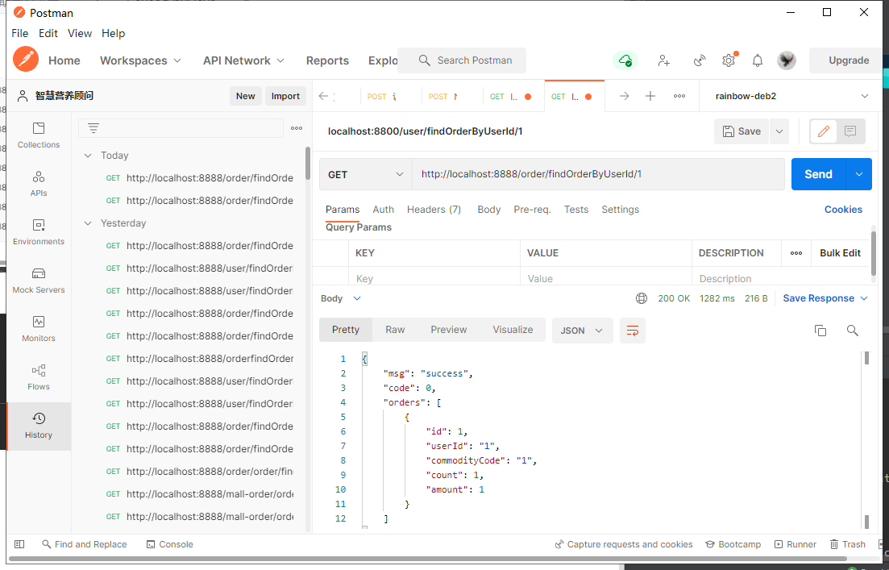Open the settings gear icon
Image resolution: width=889 pixels, height=570 pixels.
click(729, 60)
